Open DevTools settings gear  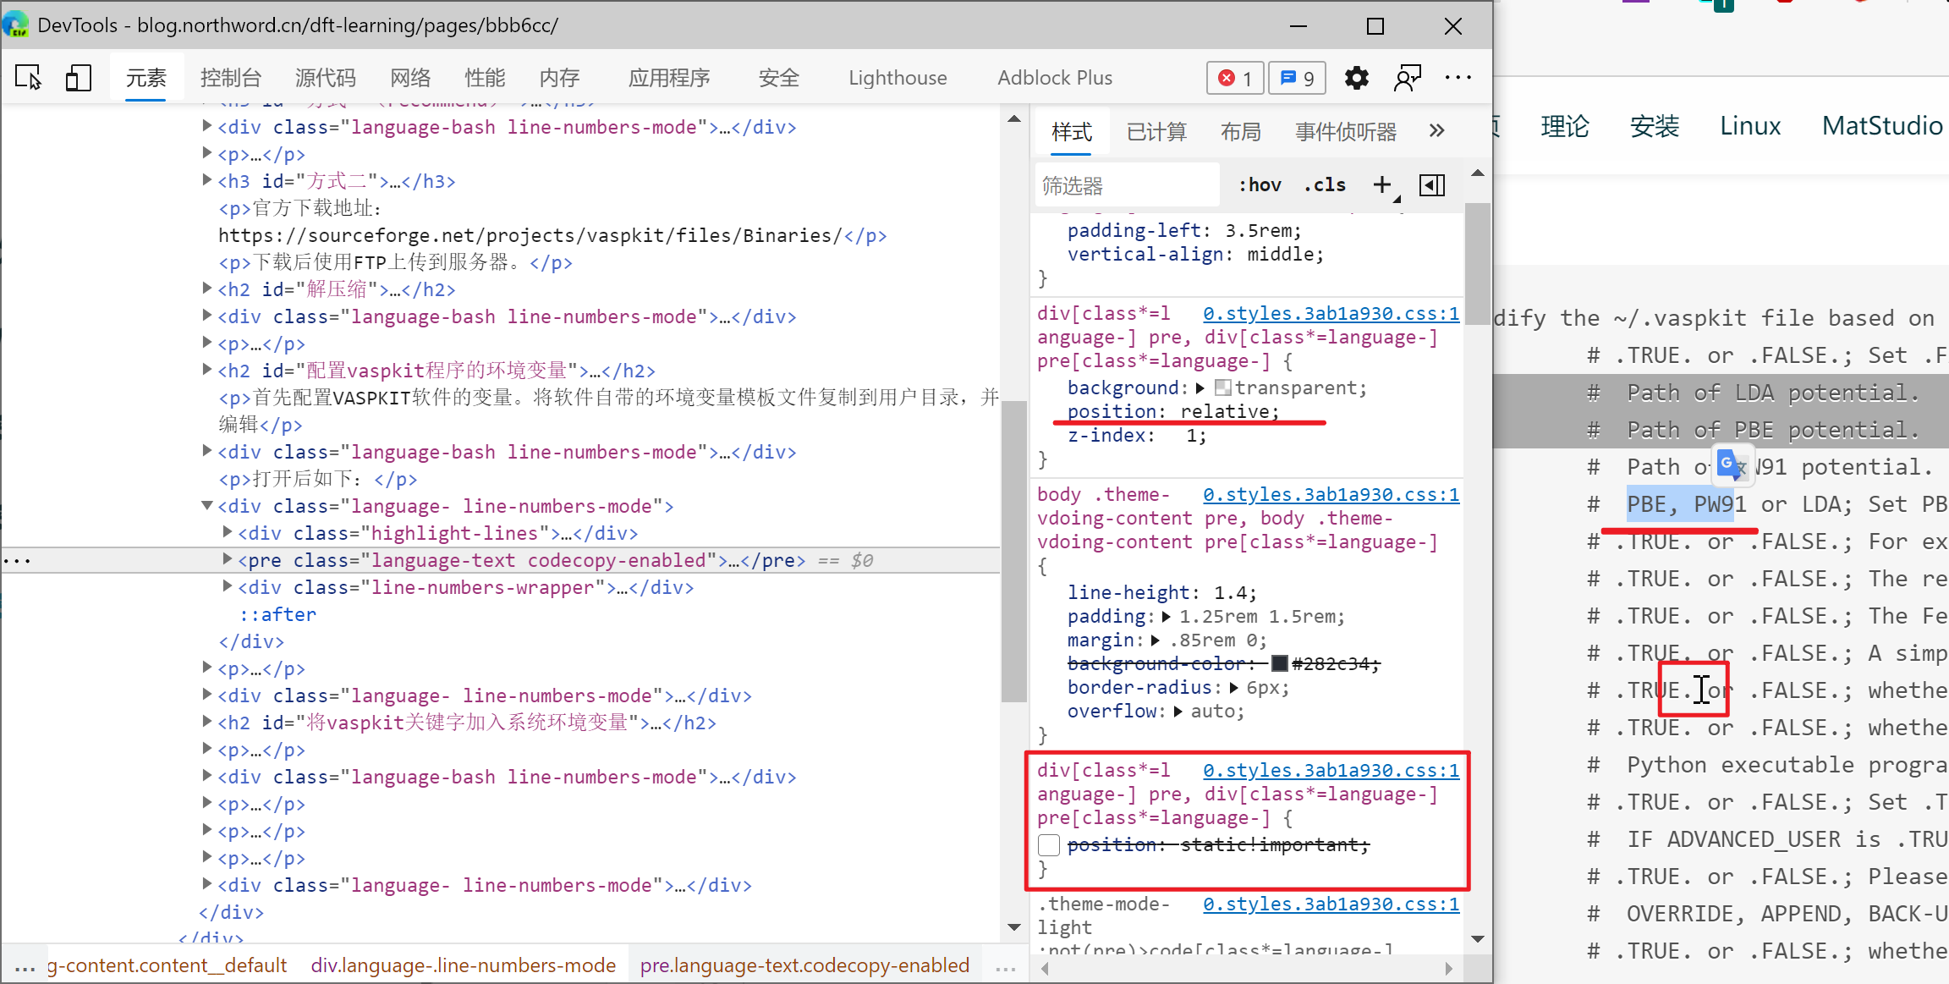(1355, 77)
